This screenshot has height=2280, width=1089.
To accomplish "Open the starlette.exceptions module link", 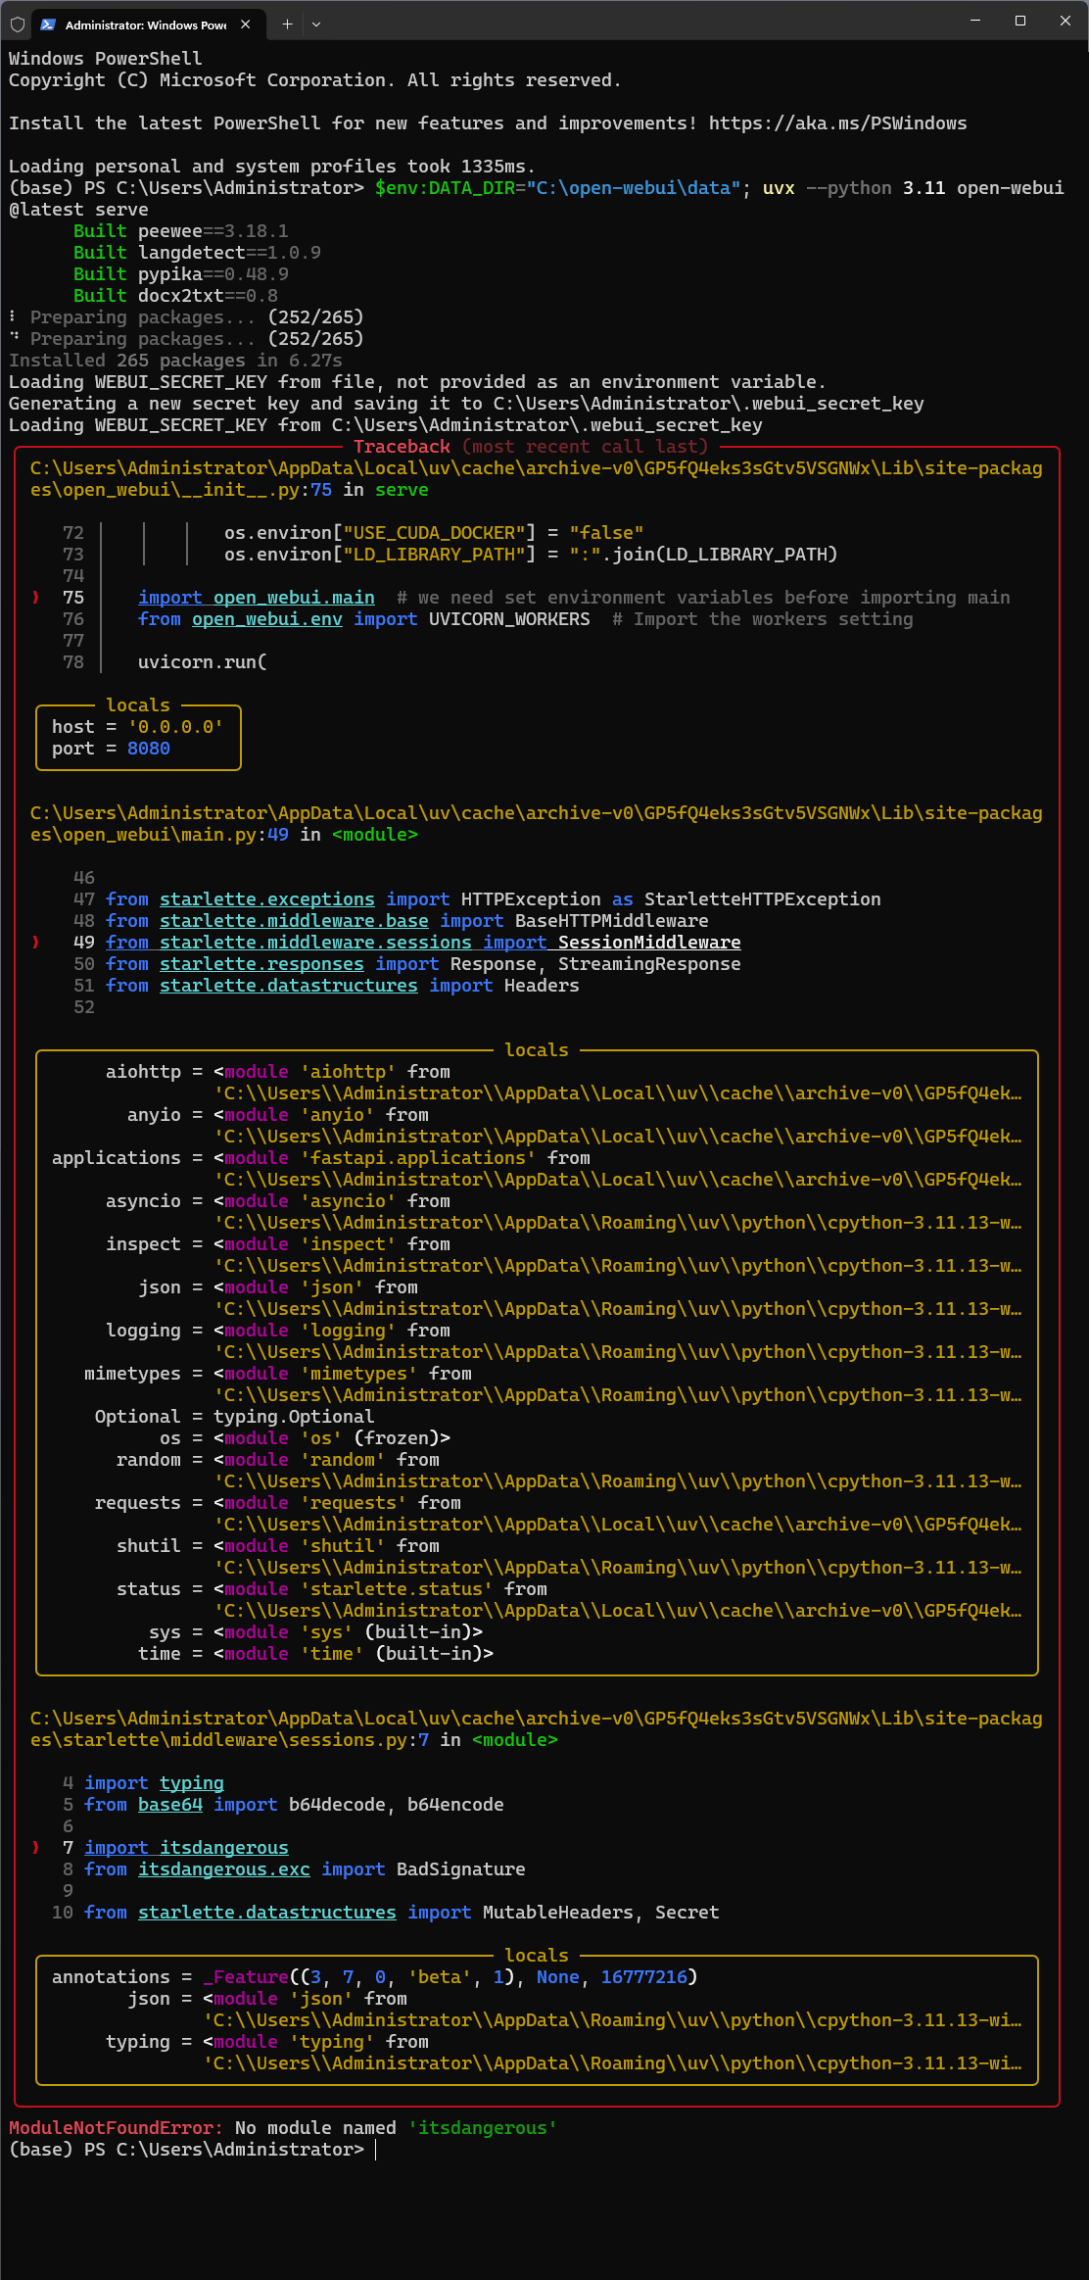I will (x=266, y=899).
